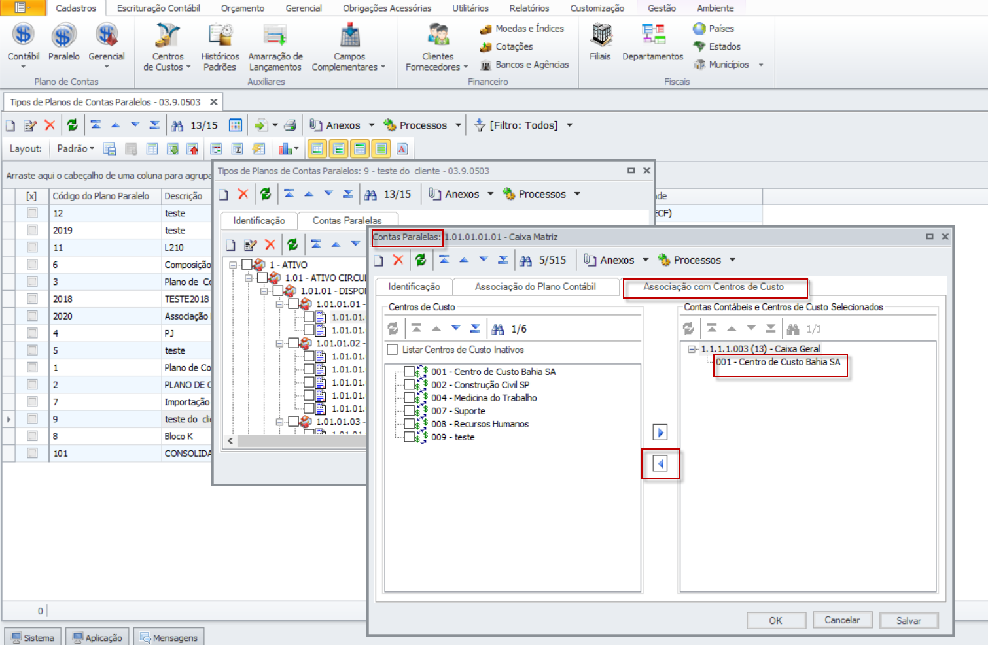Viewport: 988px width, 645px height.
Task: Open Históricos Padrões
Action: pyautogui.click(x=220, y=47)
